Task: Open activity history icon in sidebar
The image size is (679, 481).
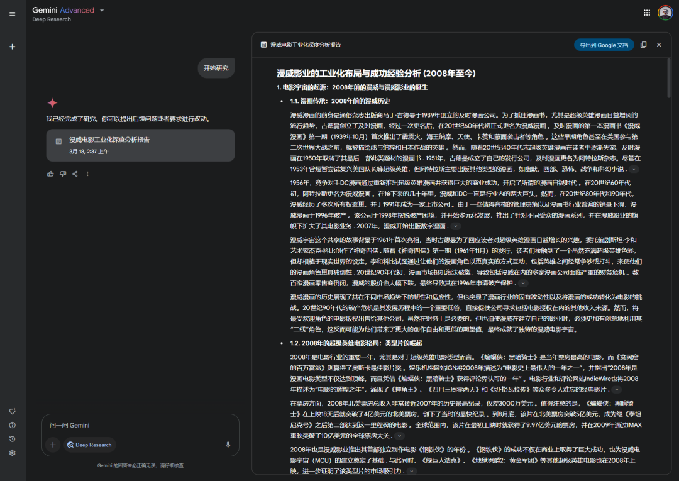Action: [12, 439]
